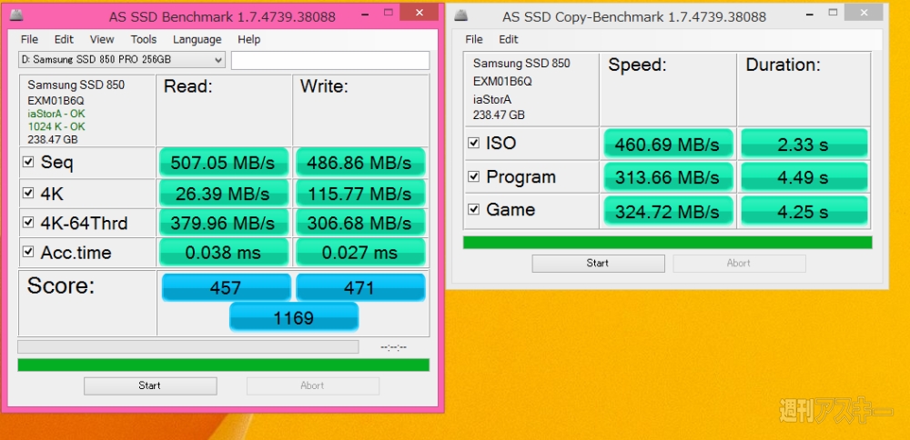The width and height of the screenshot is (910, 440).
Task: Click Program speed 313.66 MB/s
Action: [x=668, y=177]
